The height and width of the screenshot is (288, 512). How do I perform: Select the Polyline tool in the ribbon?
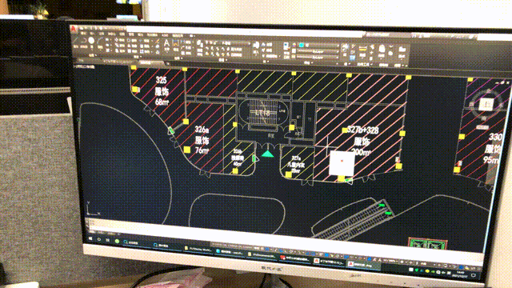tap(84, 41)
